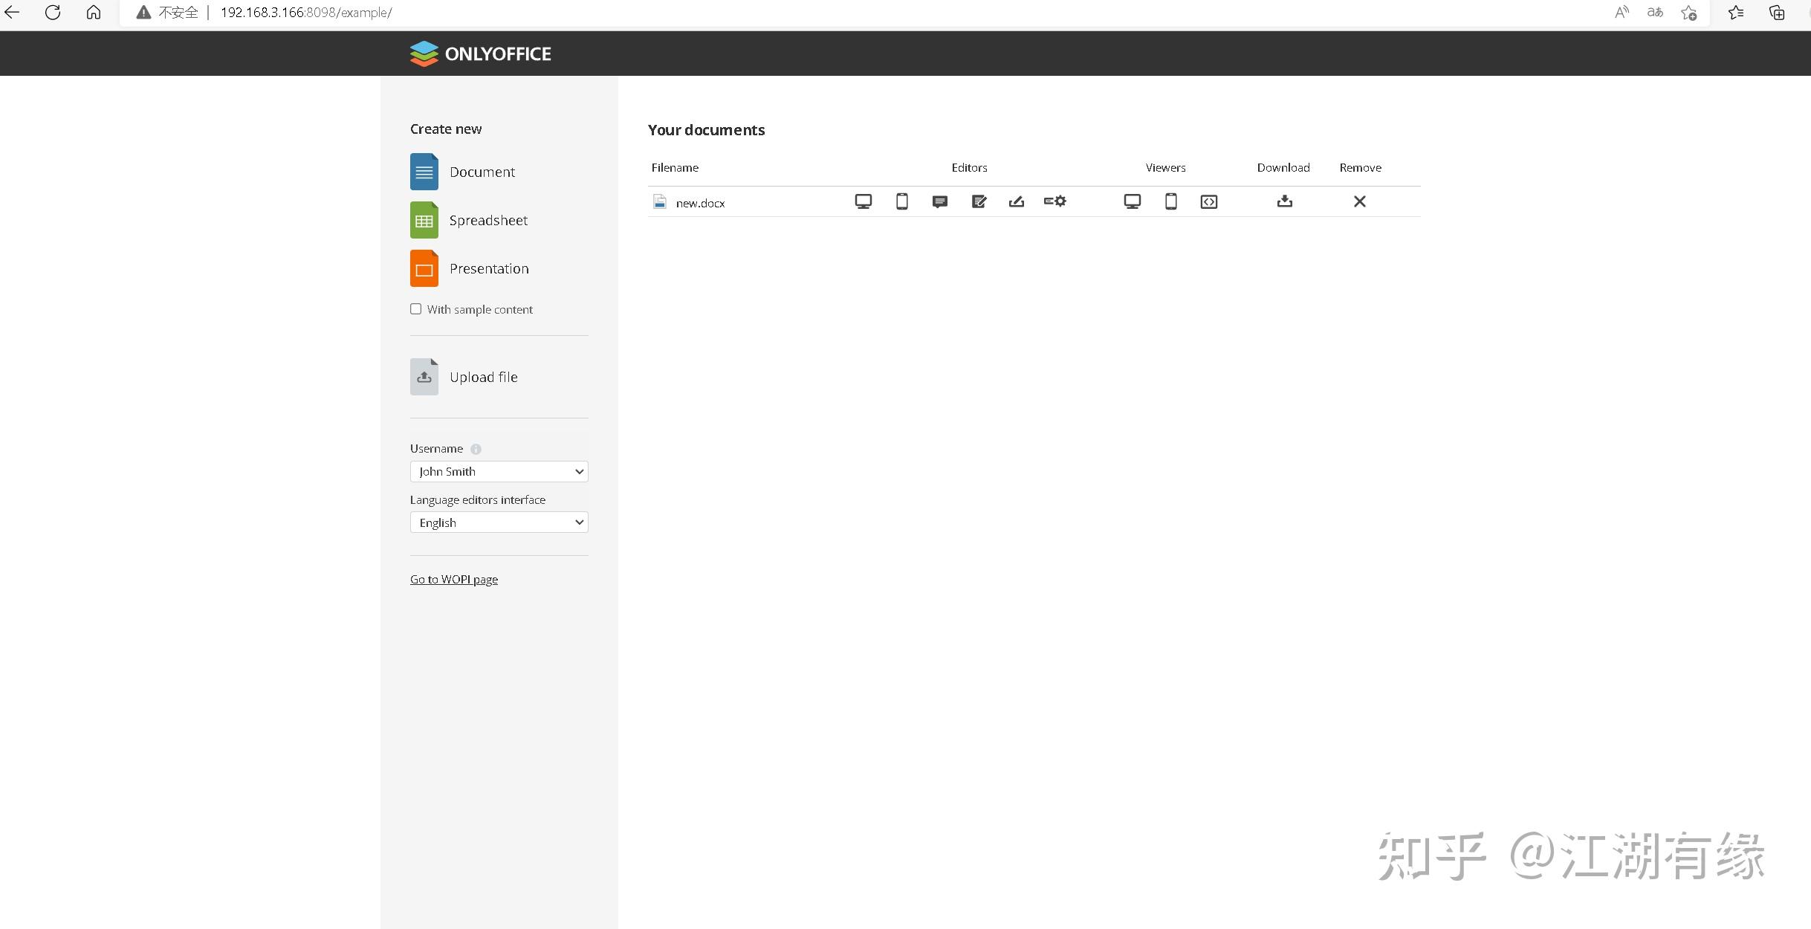Select the Upload file option

tap(483, 377)
